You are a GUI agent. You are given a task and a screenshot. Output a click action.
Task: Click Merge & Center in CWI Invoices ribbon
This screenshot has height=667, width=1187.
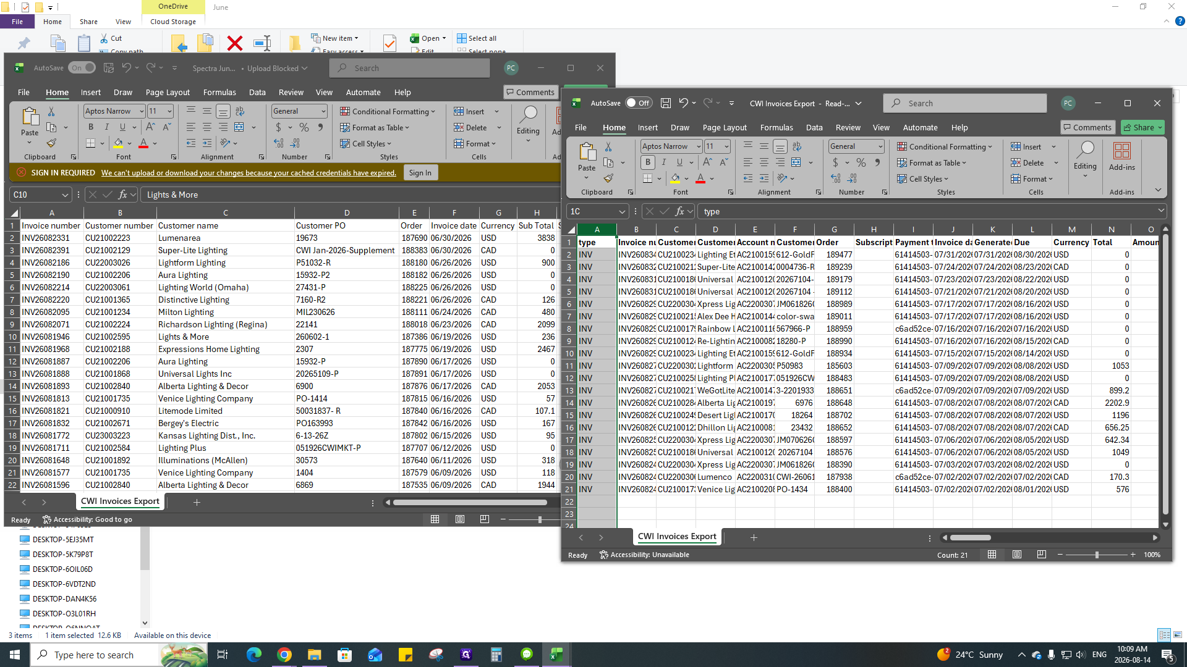click(796, 162)
